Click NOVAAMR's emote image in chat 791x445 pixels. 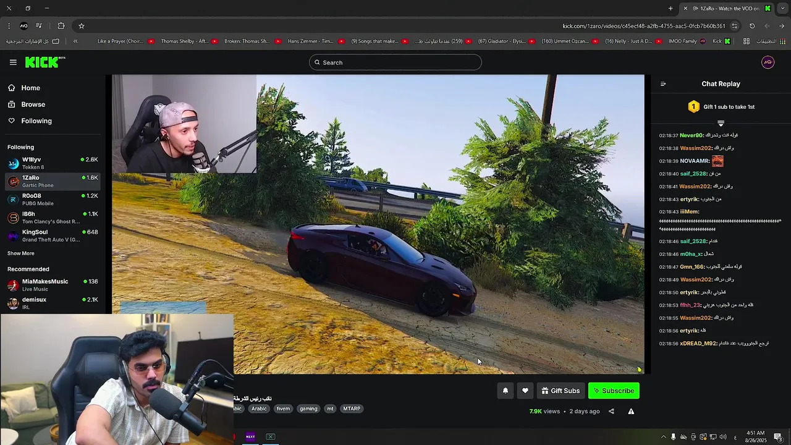click(x=717, y=161)
